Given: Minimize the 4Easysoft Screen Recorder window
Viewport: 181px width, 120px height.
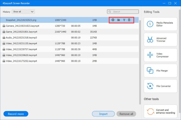Looking at the screenshot, I should coord(164,3).
